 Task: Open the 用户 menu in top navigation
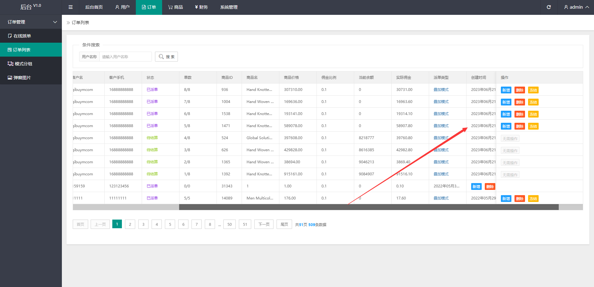[x=122, y=7]
